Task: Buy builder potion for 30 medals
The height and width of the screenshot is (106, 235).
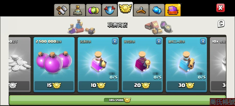Action: (186, 85)
